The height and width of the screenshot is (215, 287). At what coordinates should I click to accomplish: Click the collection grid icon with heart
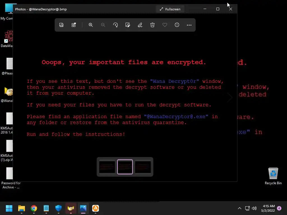pyautogui.click(x=74, y=25)
